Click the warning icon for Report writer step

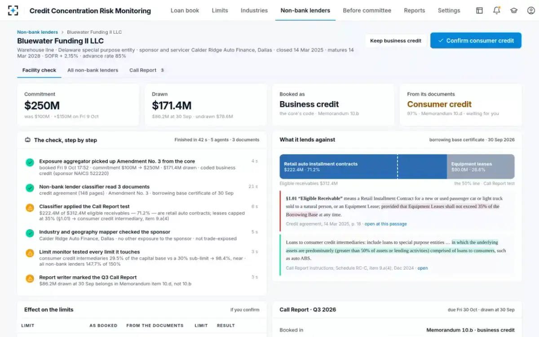[x=30, y=279]
